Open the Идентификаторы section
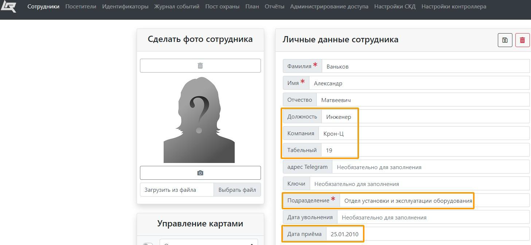The height and width of the screenshot is (245, 531). point(125,7)
